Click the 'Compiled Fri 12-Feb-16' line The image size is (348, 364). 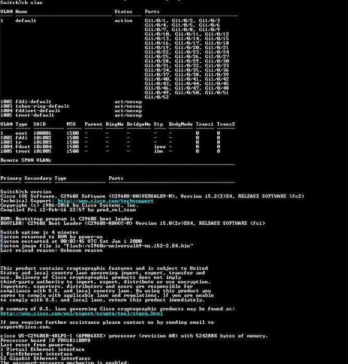pyautogui.click(x=68, y=210)
